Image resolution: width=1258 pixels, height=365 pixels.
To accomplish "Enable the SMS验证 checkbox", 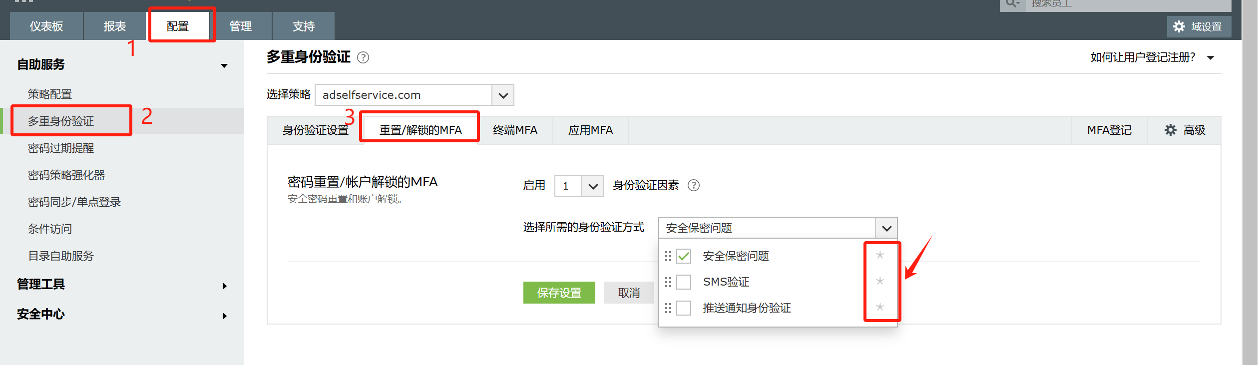I will point(684,282).
